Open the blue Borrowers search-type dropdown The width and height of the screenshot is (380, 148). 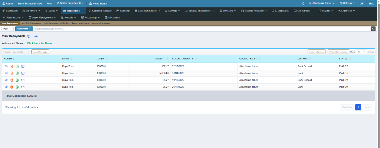click(x=24, y=29)
